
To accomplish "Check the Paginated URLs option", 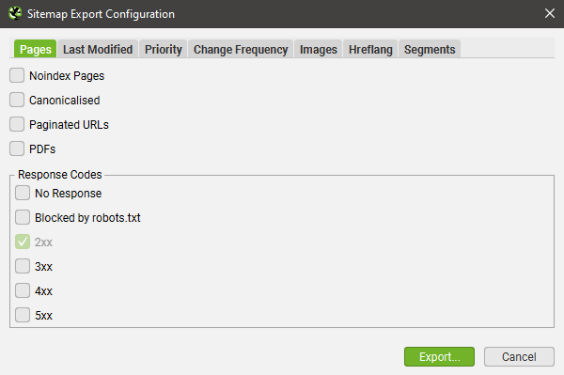I will click(x=17, y=124).
